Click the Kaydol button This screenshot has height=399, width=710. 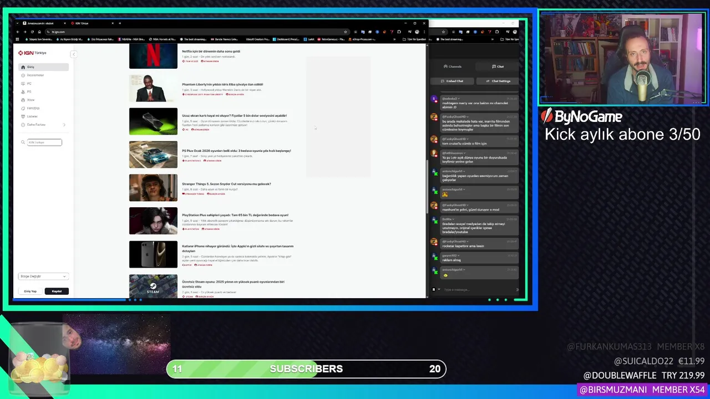(x=57, y=291)
